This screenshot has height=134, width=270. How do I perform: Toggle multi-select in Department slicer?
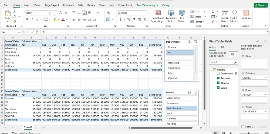point(190,42)
